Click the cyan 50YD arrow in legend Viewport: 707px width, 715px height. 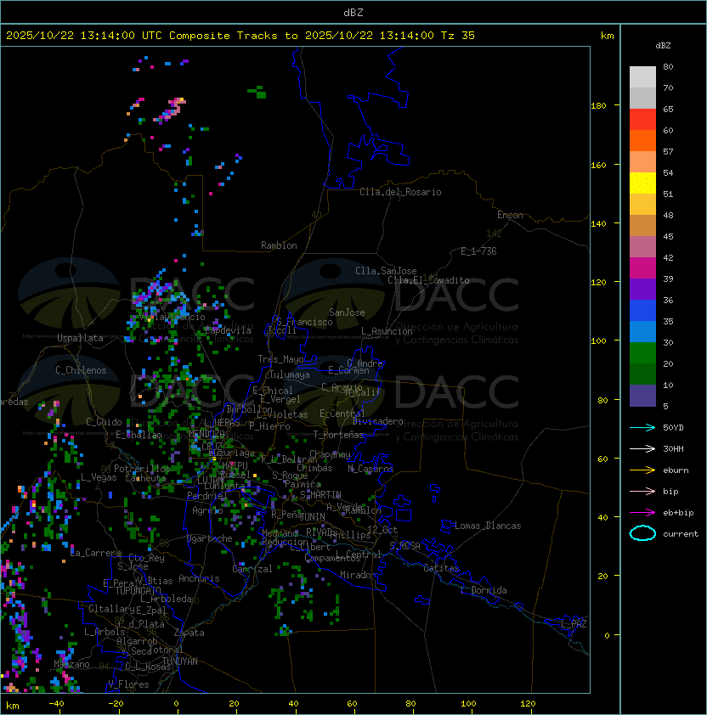(x=642, y=427)
